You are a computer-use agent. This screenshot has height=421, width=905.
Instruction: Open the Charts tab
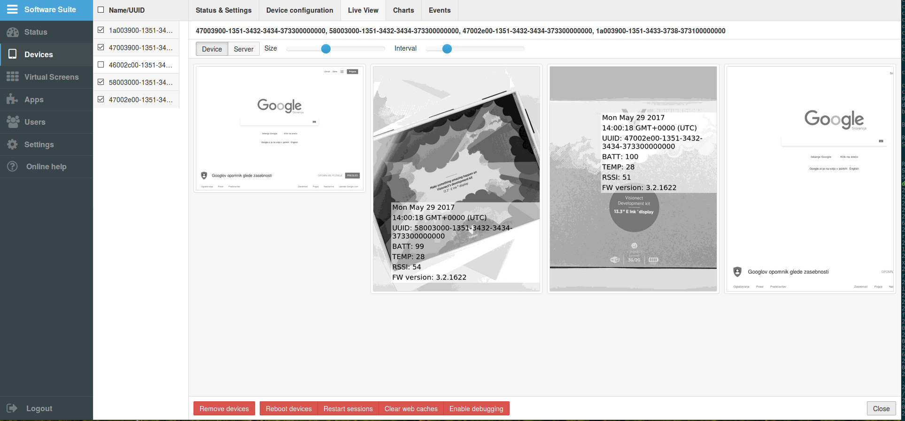tap(403, 10)
